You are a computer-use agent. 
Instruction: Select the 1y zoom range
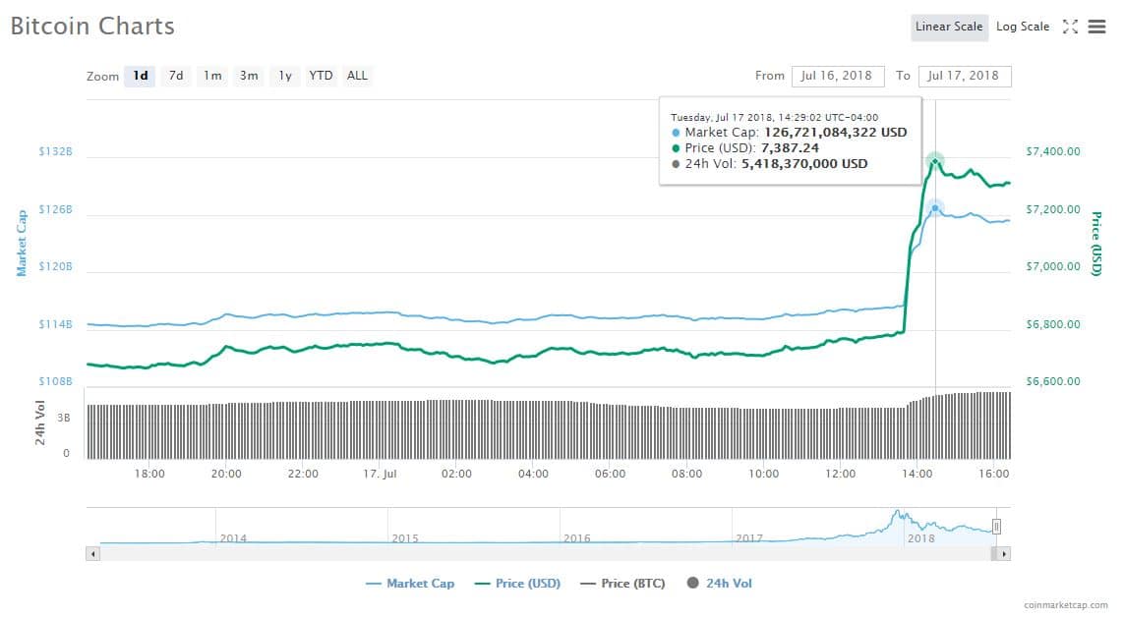pyautogui.click(x=285, y=76)
